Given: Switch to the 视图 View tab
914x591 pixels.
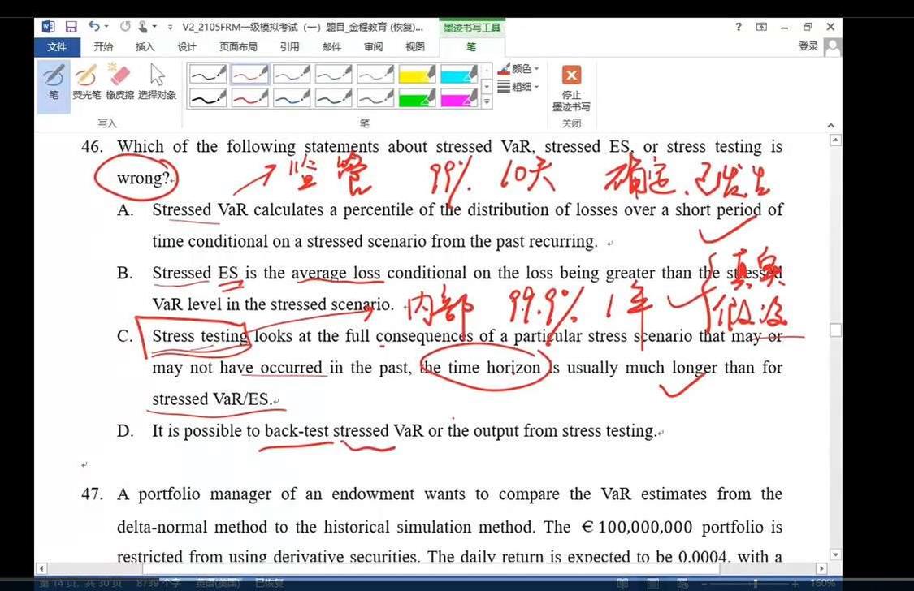Looking at the screenshot, I should 415,47.
